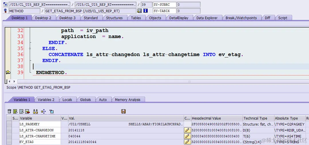The width and height of the screenshot is (309, 145).
Task: Click the LS_PAGEKEY variable name cell
Action: coord(40,124)
